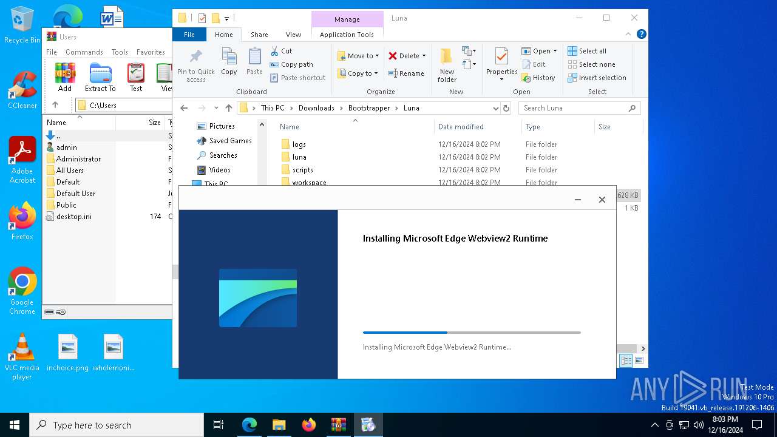Sort by Date modified column

[x=461, y=127]
